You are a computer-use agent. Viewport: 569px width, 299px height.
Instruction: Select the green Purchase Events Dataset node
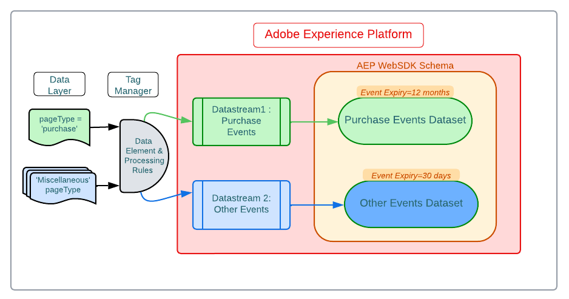(405, 120)
